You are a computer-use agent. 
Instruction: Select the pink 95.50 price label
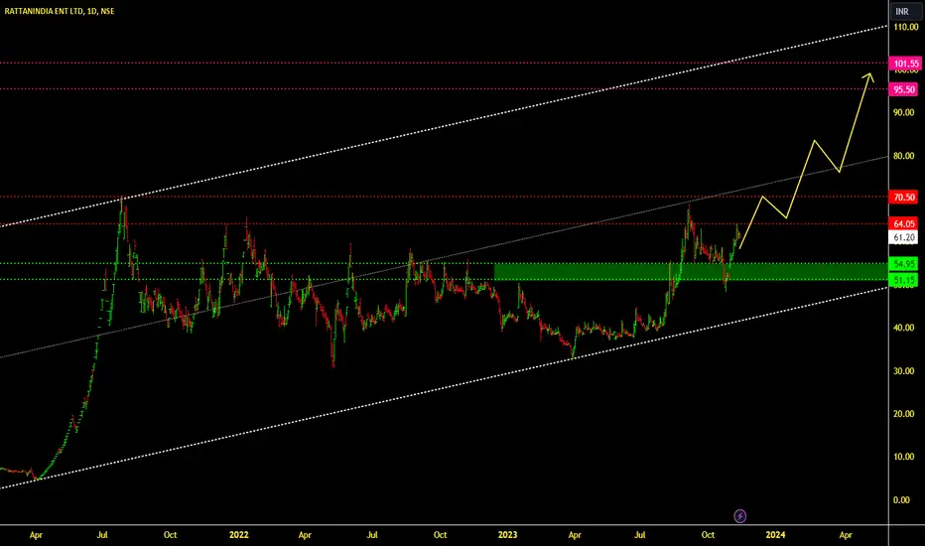point(904,89)
